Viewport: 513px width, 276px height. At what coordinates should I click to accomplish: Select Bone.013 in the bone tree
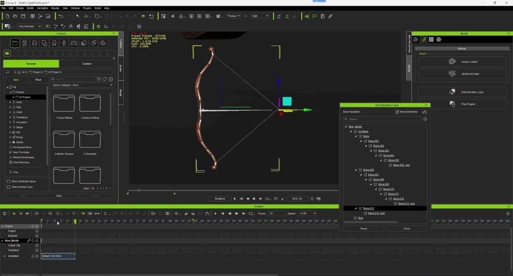tap(368, 208)
